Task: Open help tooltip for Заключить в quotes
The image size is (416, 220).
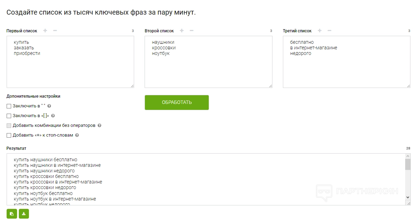Action: pyautogui.click(x=49, y=106)
